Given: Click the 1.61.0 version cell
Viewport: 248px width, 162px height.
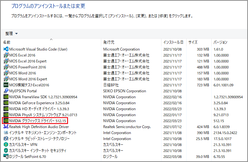Looking at the screenshot, I should tap(218, 49).
